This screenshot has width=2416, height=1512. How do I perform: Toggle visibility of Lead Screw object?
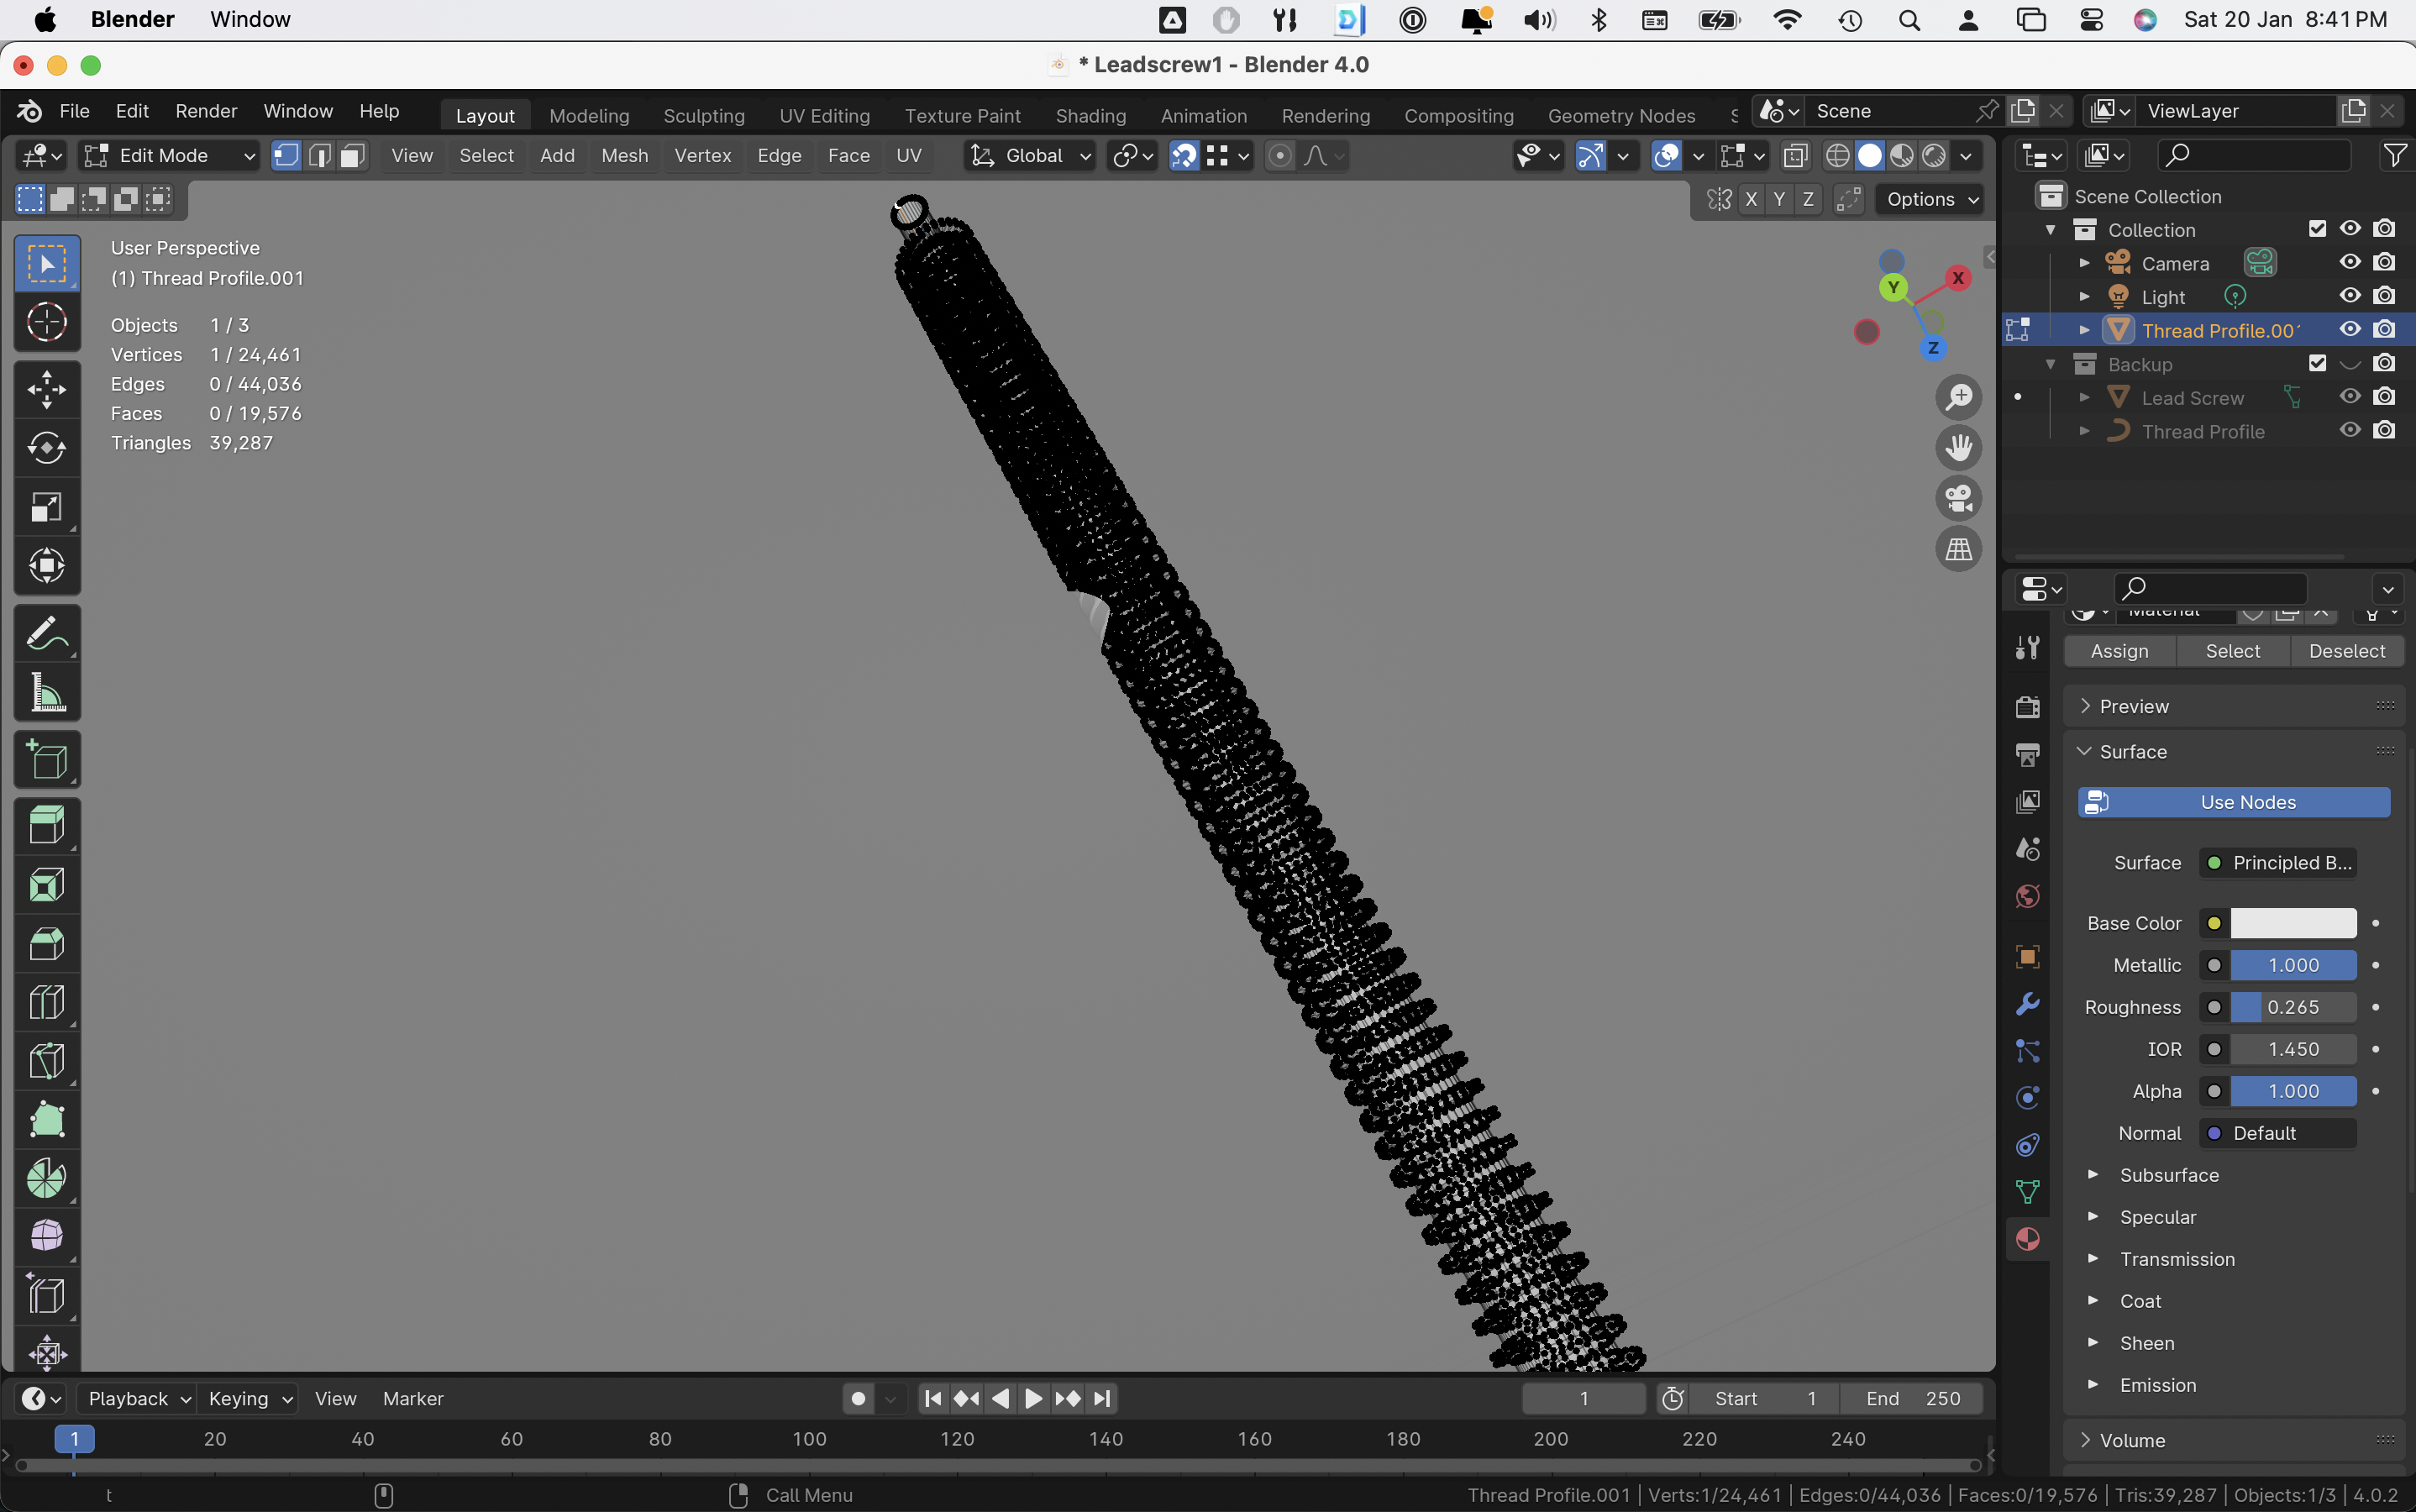(2350, 397)
